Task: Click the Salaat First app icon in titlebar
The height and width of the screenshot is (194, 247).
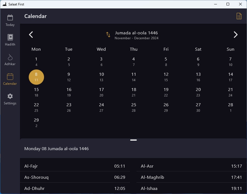Action: [4, 4]
